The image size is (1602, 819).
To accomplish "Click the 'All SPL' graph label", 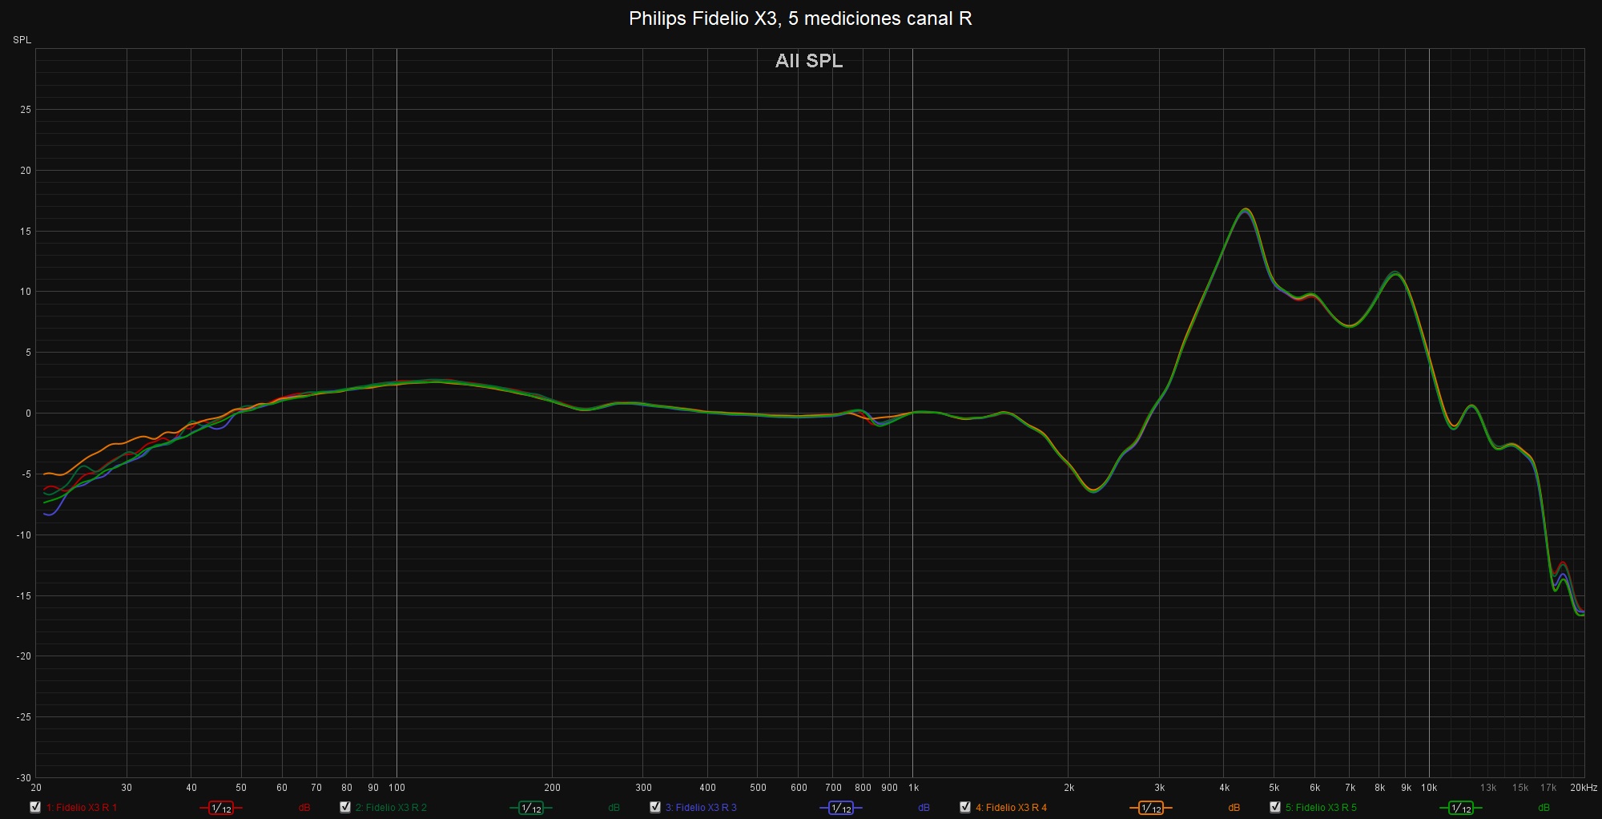I will pyautogui.click(x=809, y=61).
